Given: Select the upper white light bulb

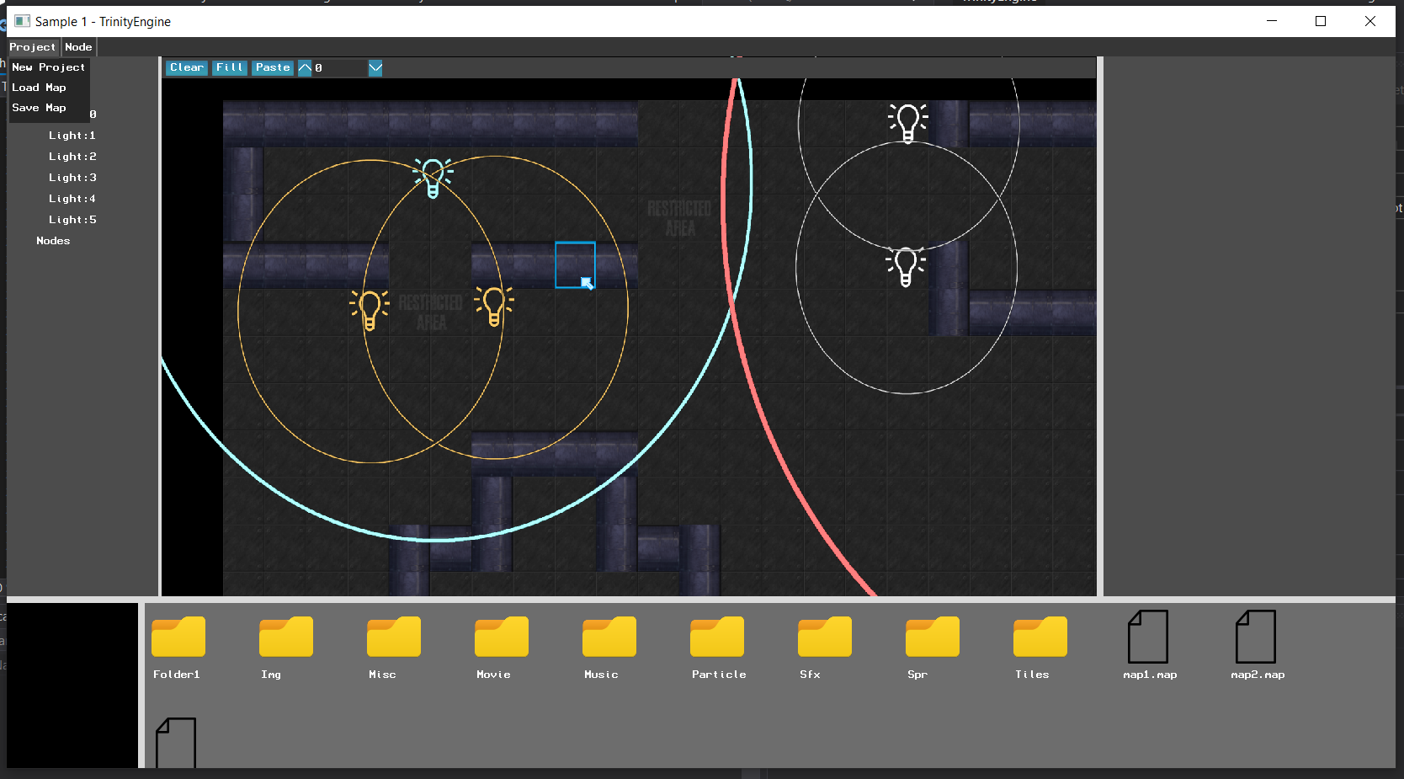Looking at the screenshot, I should 908,123.
